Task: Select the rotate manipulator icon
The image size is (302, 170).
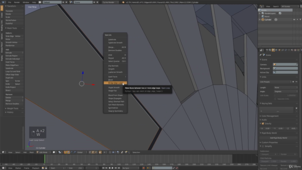Action: point(72,152)
